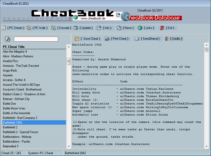Screen dimensions: 211x156
Task: Select Battle of the Immortals
Action: [34, 113]
